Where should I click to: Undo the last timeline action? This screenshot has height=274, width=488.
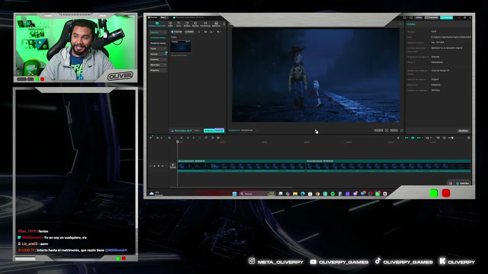coord(169,138)
